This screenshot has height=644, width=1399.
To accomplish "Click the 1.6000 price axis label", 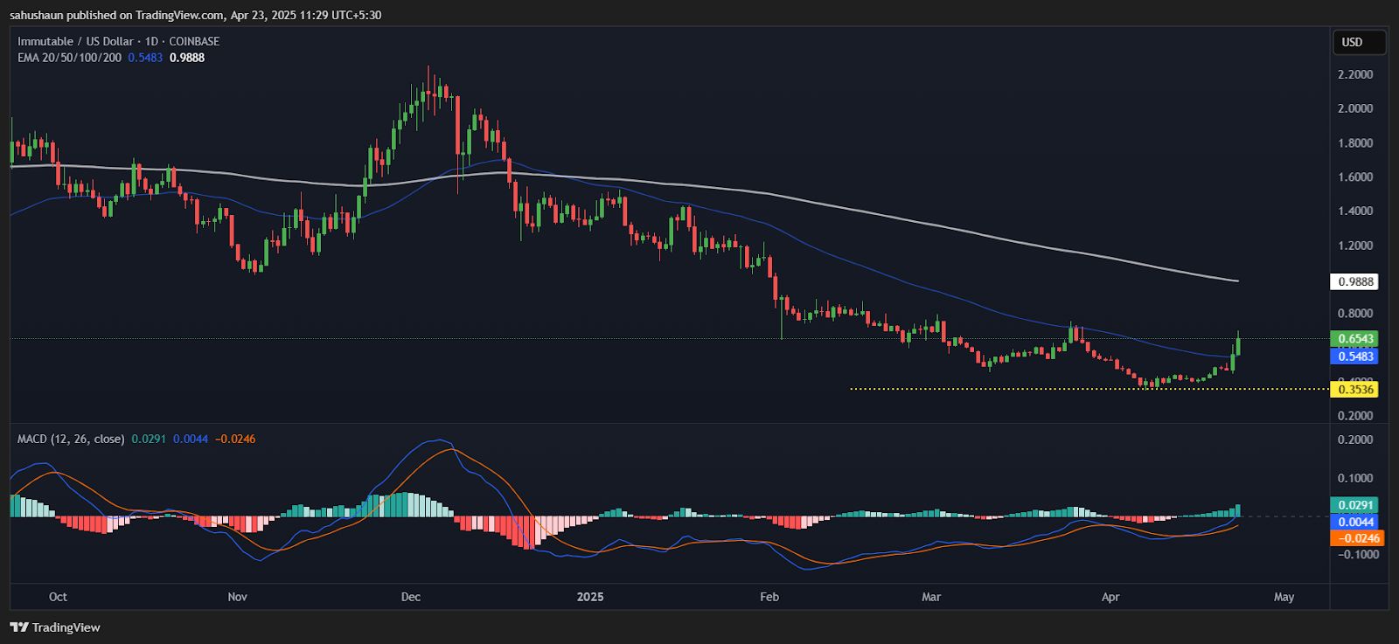I will [1355, 177].
